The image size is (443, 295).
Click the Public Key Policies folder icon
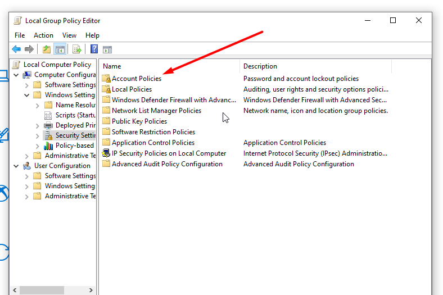point(106,121)
